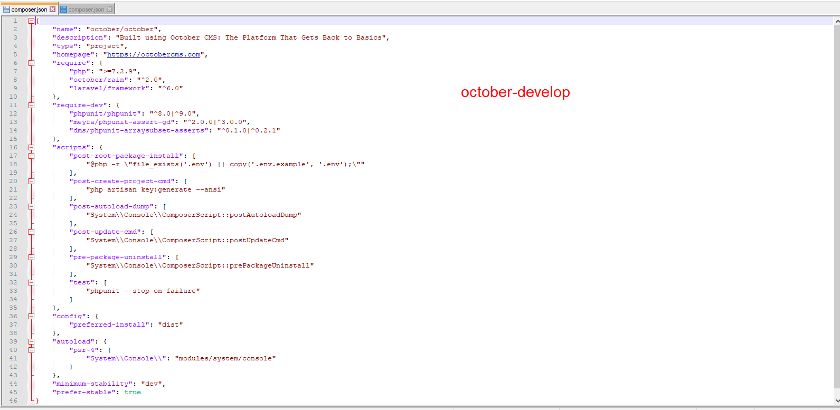
Task: Click the "october/october" name value
Action: [122, 29]
